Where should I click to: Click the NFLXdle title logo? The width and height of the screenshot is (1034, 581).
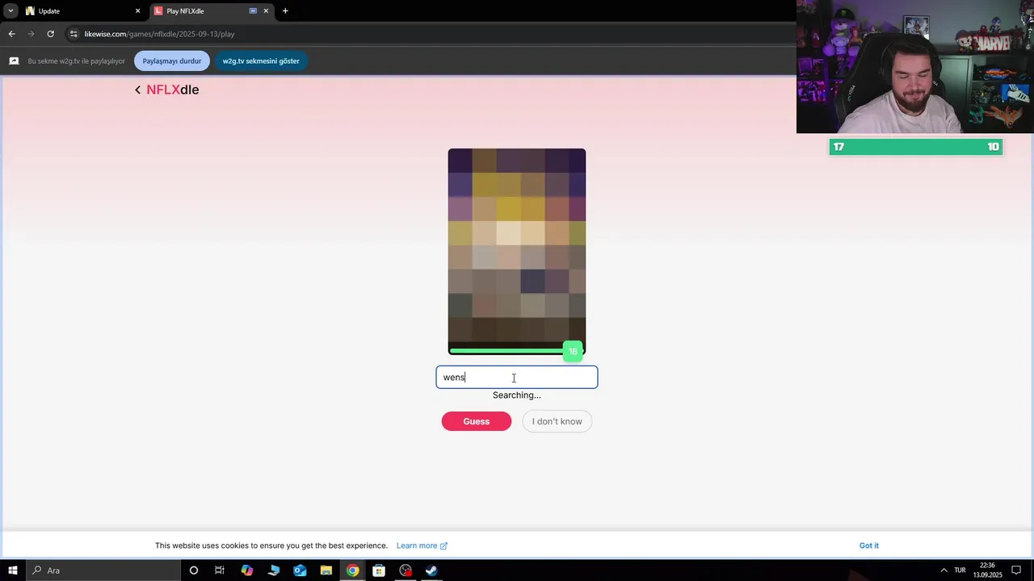tap(173, 90)
